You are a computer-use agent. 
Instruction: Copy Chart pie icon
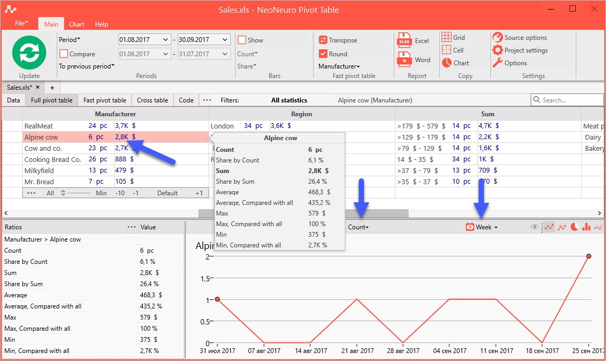tap(446, 63)
